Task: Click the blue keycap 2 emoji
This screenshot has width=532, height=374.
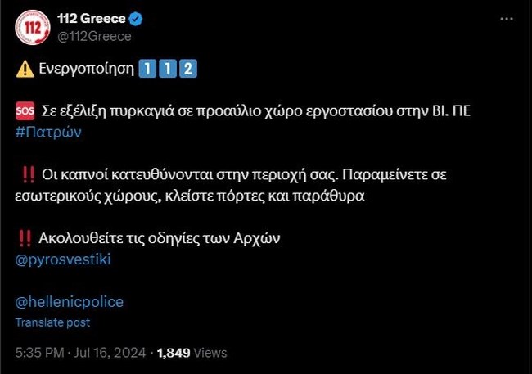Action: [x=187, y=69]
